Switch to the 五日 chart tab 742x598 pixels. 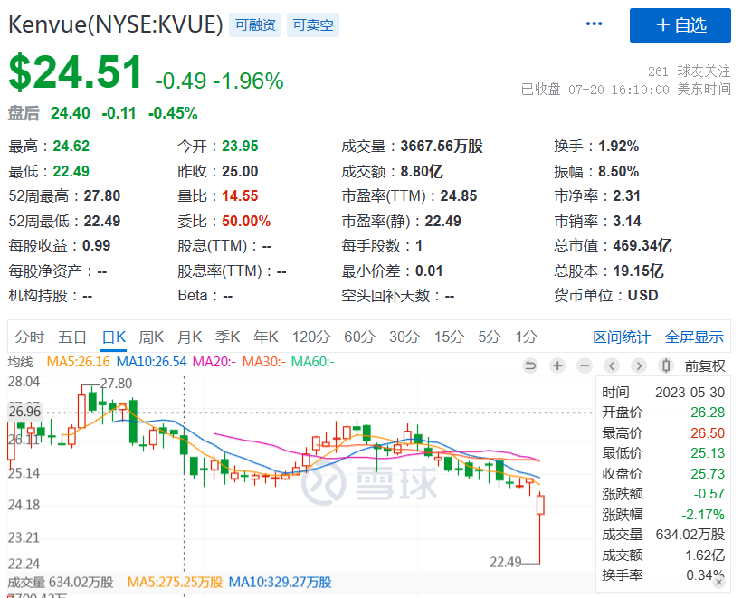pos(71,337)
